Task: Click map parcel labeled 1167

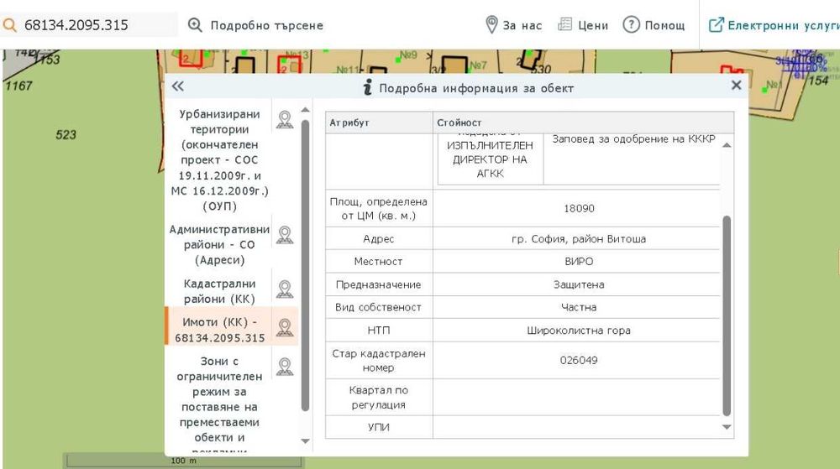Action: [18, 86]
